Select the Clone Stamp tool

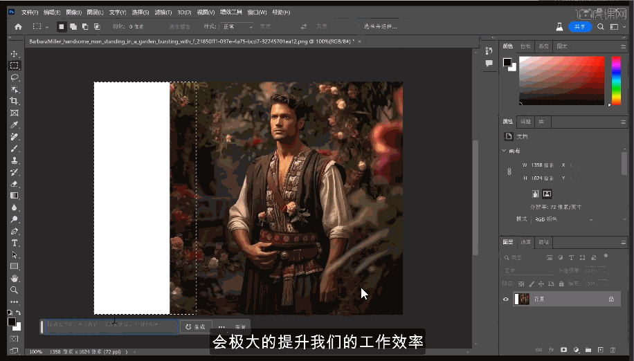pyautogui.click(x=14, y=160)
